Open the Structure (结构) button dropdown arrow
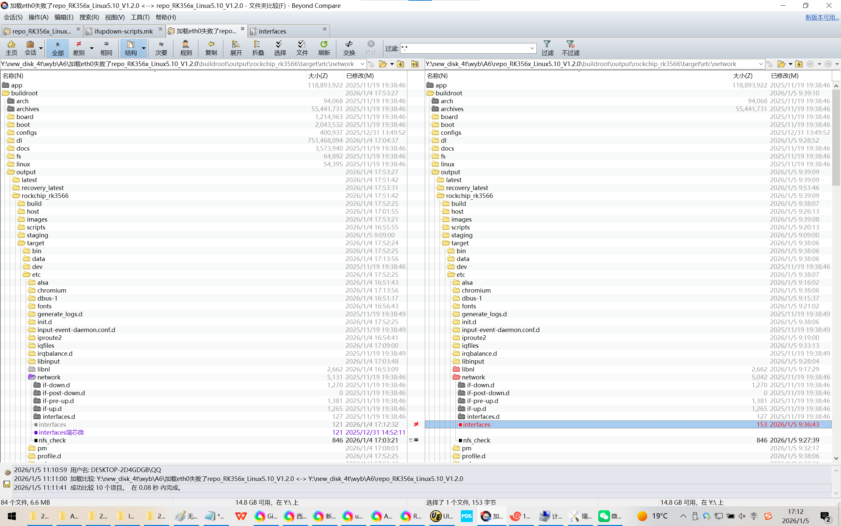Viewport: 841px width, 526px height. click(144, 48)
